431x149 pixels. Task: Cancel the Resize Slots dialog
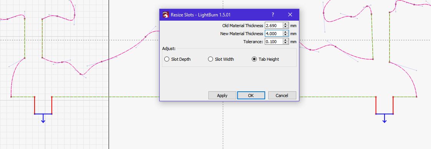[282, 96]
